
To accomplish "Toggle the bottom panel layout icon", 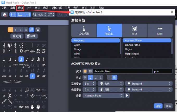I will (20, 15).
